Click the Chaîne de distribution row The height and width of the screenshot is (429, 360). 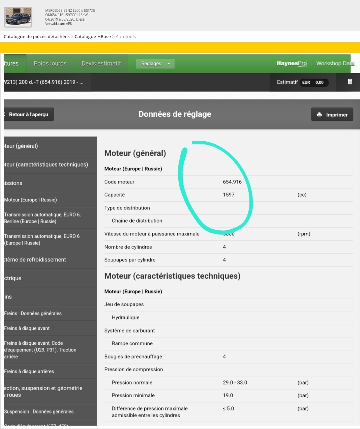point(229,221)
